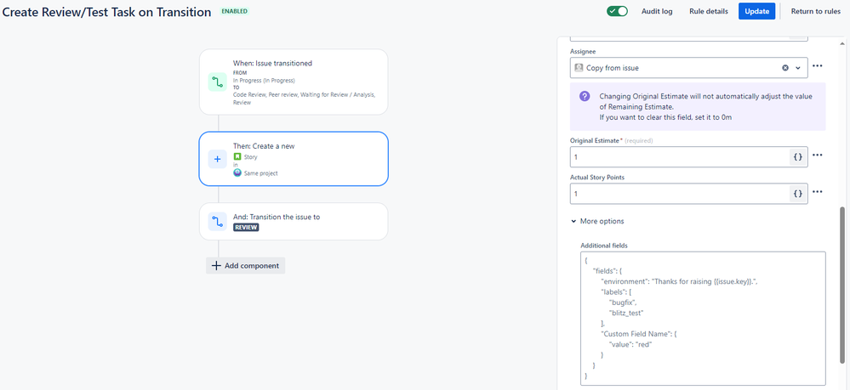Select the Transition the issue to card
850x390 pixels.
(294, 221)
